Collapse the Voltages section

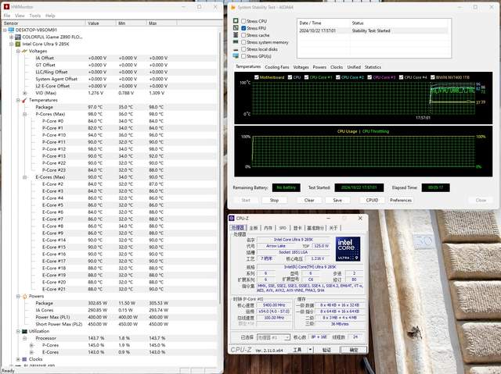click(18, 51)
